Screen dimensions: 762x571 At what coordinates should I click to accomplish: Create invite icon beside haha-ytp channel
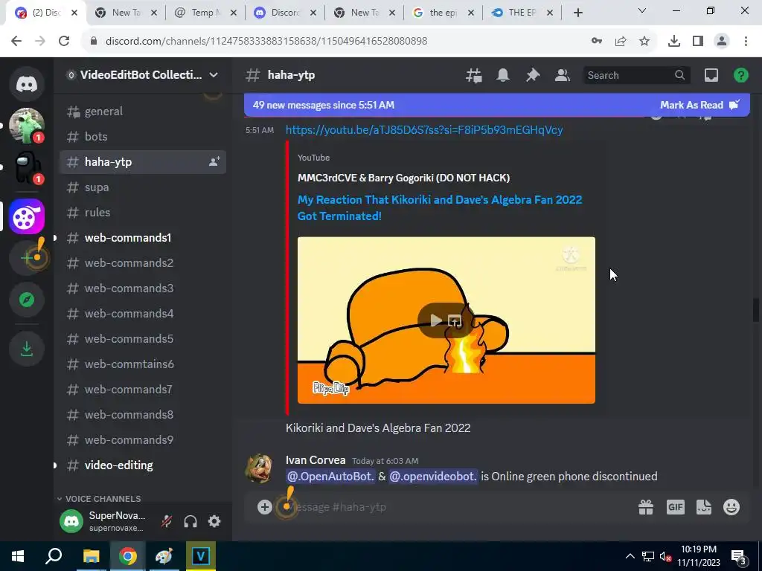point(214,161)
